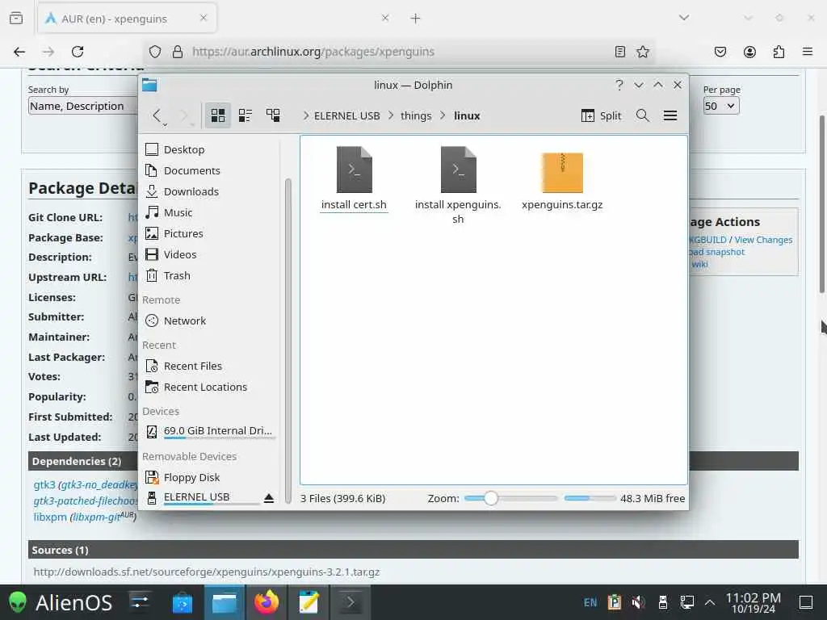The width and height of the screenshot is (827, 620).
Task: Open Dolphin help question mark
Action: click(619, 85)
